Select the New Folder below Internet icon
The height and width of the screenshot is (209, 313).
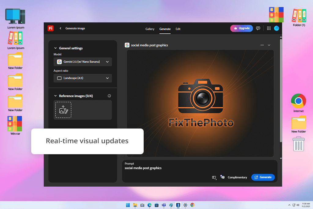pyautogui.click(x=298, y=124)
